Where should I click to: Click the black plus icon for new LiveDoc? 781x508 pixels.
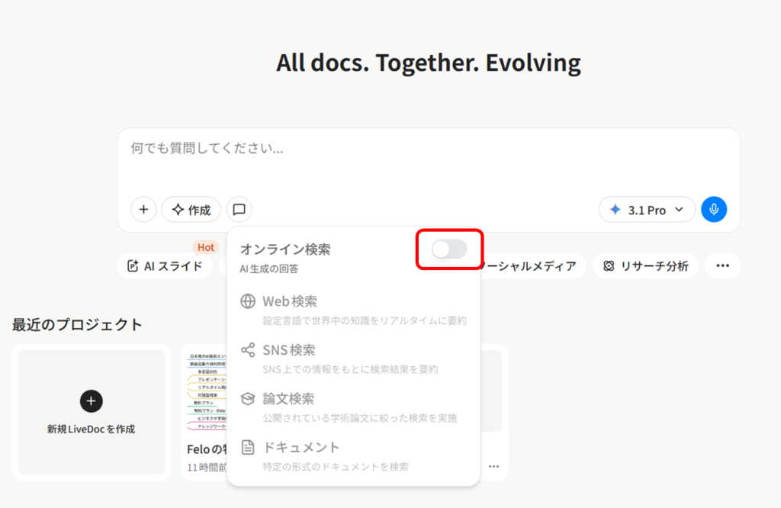(x=91, y=400)
